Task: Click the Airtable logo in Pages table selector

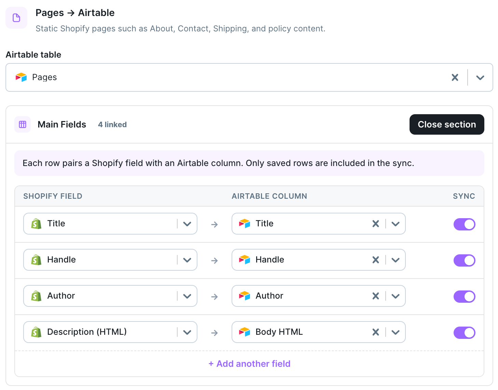Action: pyautogui.click(x=21, y=77)
